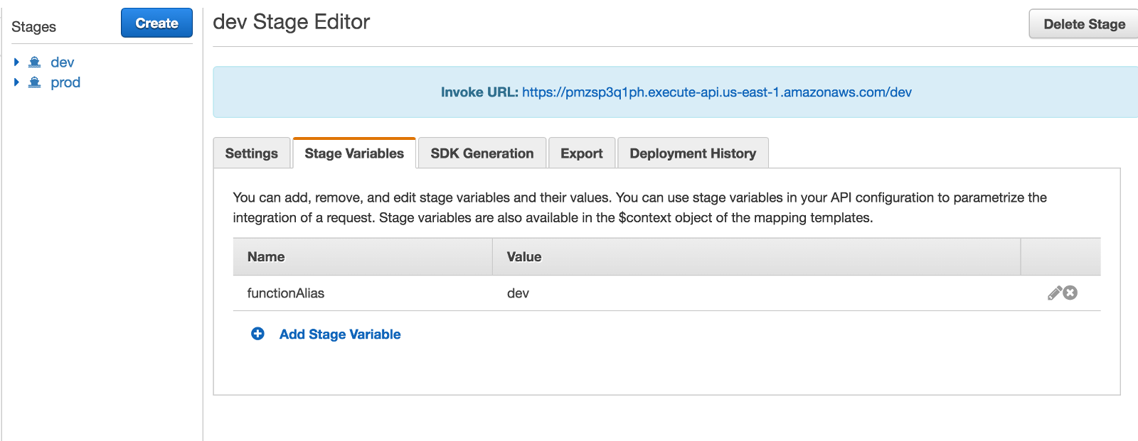Click the prod stage icon in sidebar
1138x441 pixels.
pos(34,82)
